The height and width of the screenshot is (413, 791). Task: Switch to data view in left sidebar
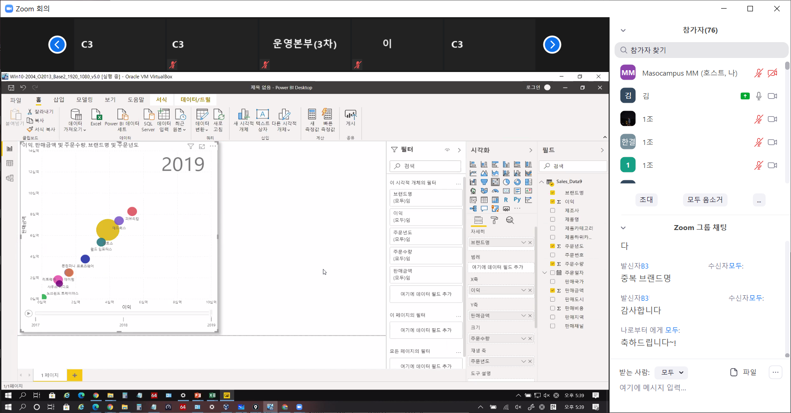point(10,163)
